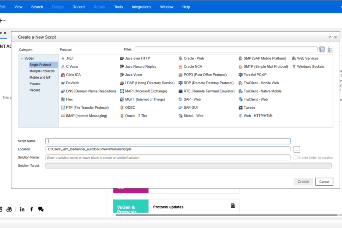The height and width of the screenshot is (228, 342).
Task: Open the Search menu
Action: [37, 7]
